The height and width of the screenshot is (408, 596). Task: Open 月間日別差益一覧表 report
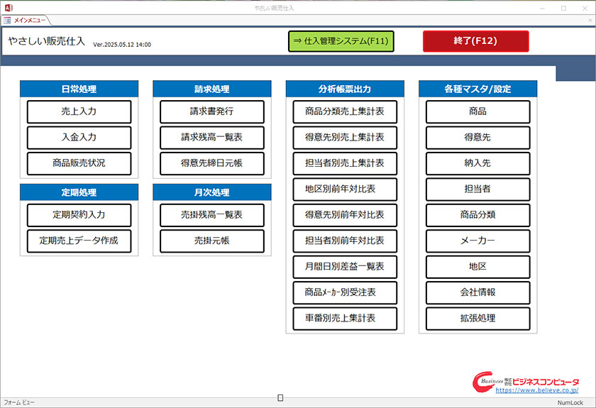(345, 267)
